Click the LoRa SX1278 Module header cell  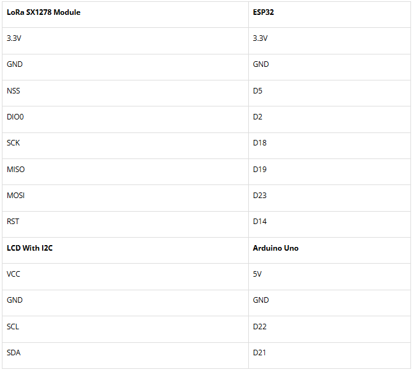coord(43,12)
